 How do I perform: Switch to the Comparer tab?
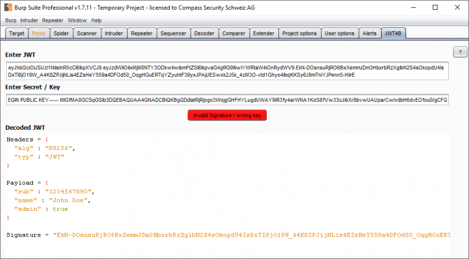(234, 34)
